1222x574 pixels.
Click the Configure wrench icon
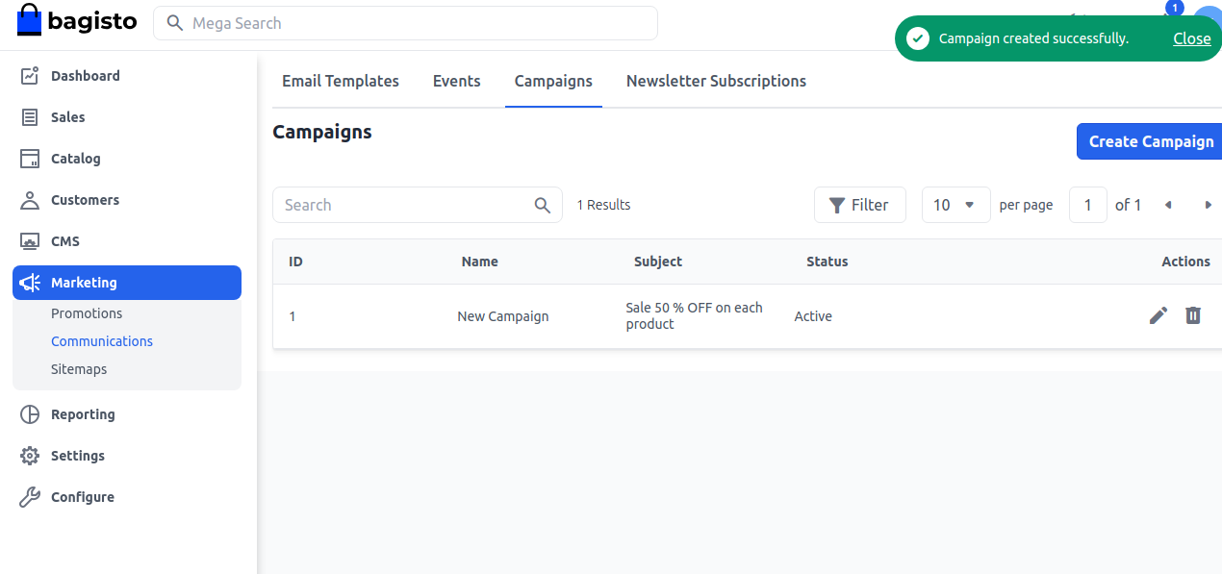30,497
